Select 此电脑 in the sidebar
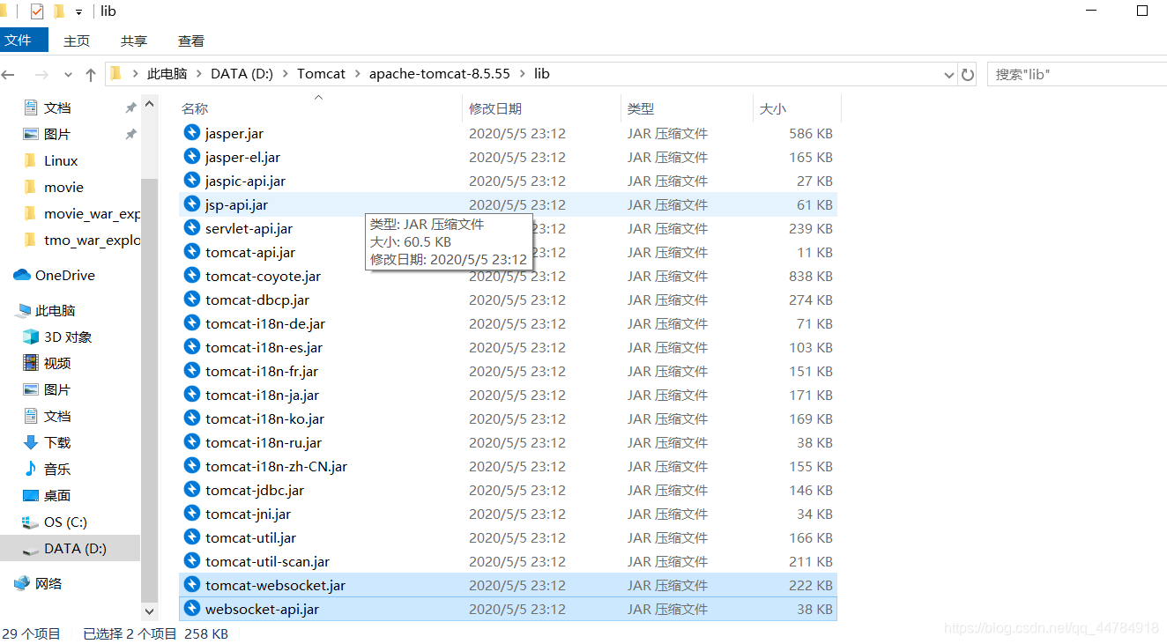The height and width of the screenshot is (644, 1167). tap(55, 310)
